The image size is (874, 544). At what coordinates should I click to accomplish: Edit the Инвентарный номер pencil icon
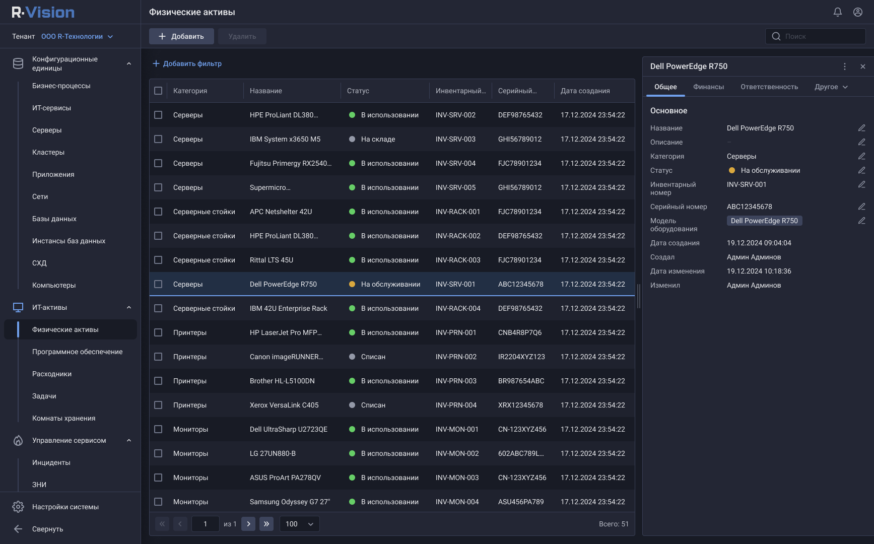click(862, 184)
